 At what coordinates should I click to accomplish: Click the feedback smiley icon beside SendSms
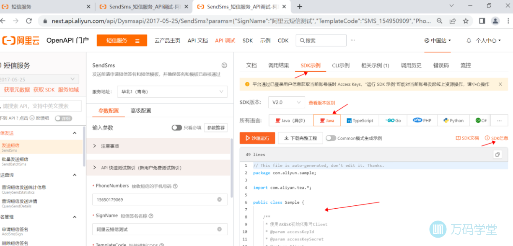click(224, 65)
